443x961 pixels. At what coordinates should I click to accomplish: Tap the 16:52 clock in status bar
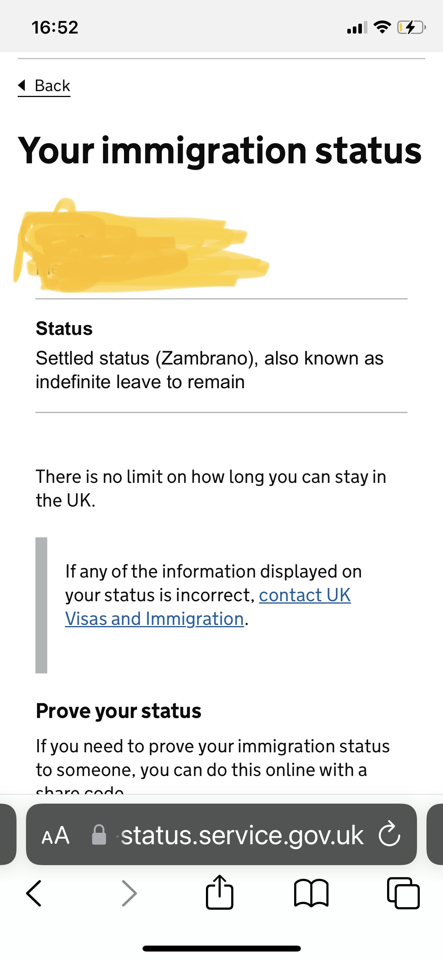(55, 28)
